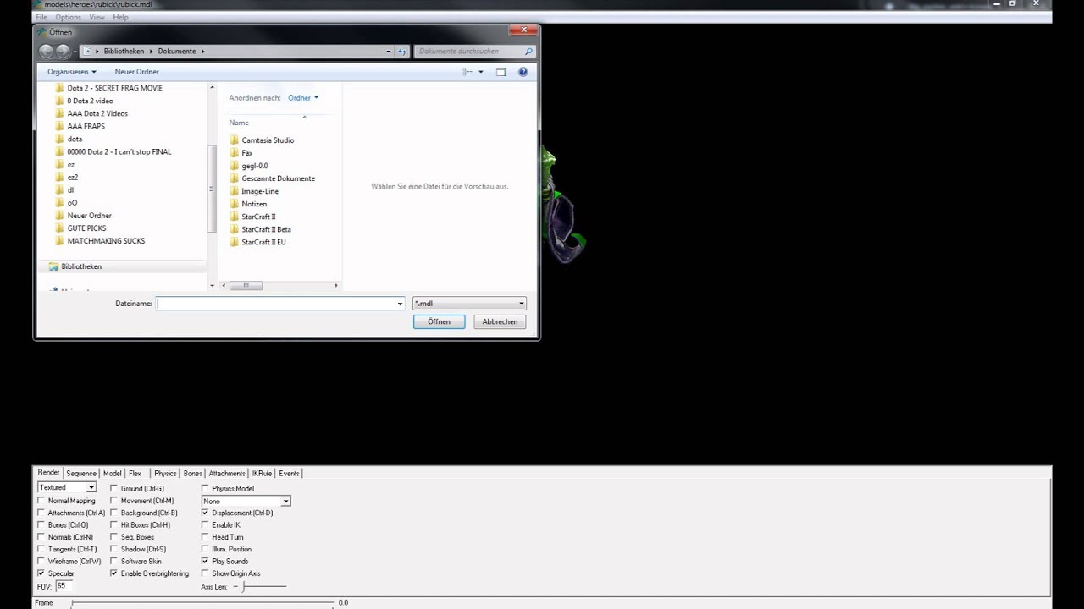Click the Neuer Ordner toolbar button

pos(137,72)
